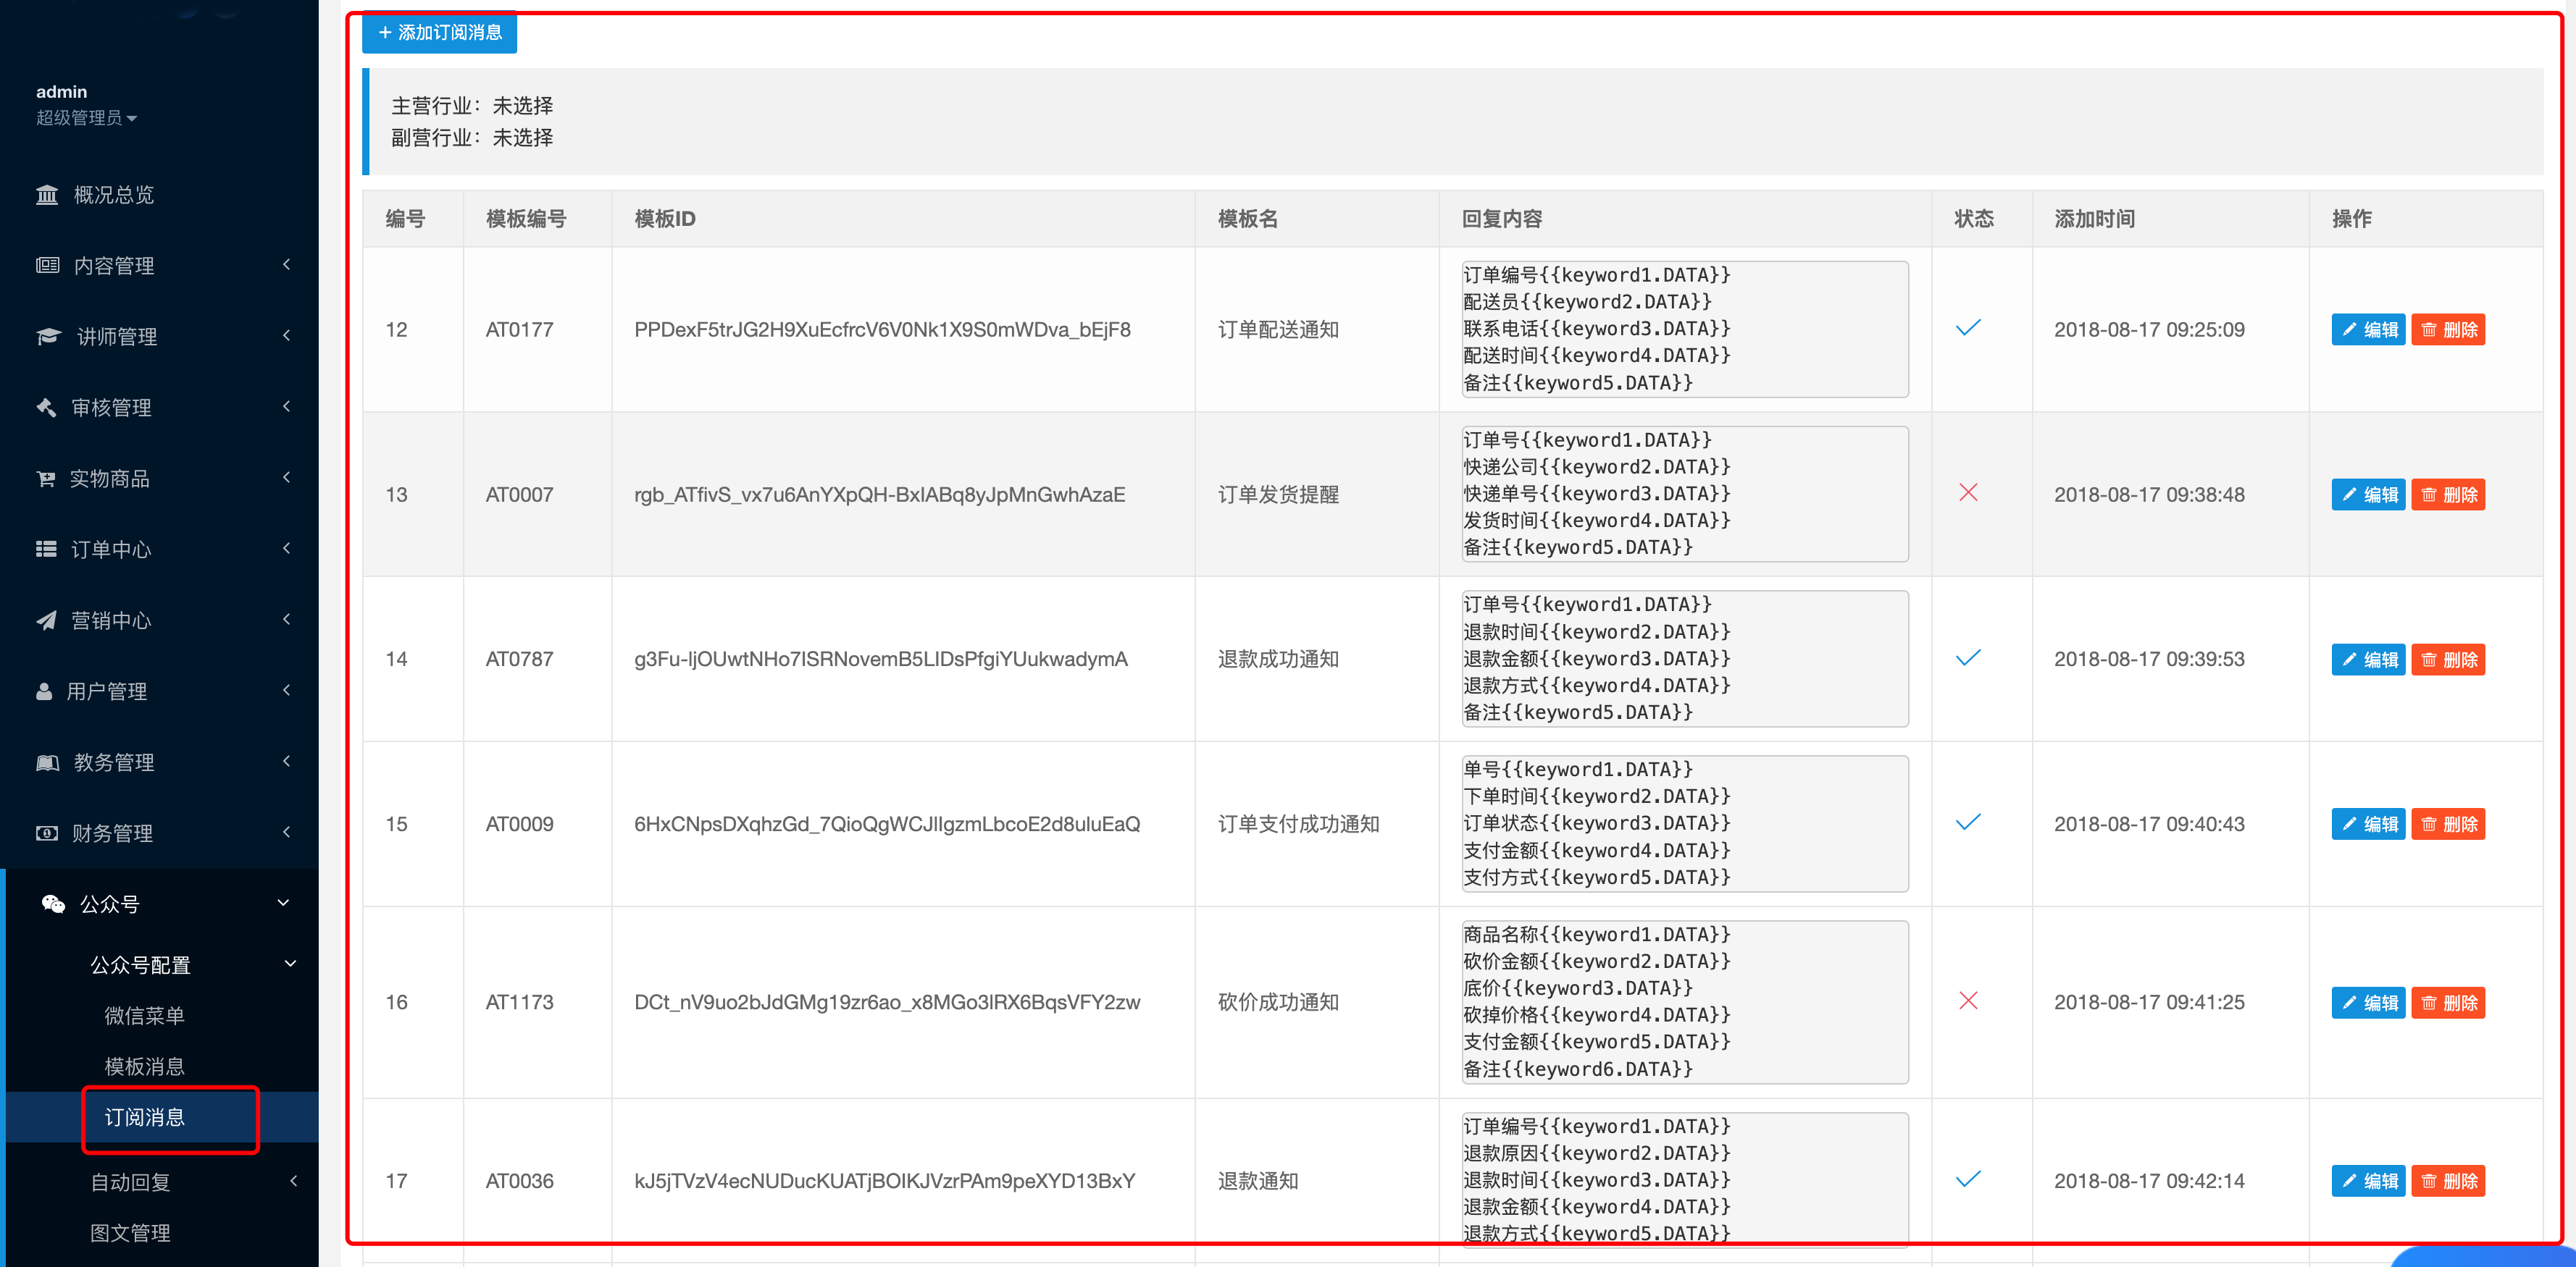2576x1267 pixels.
Task: Open the 图文管理 menu item
Action: (x=130, y=1233)
